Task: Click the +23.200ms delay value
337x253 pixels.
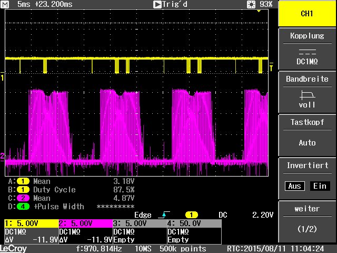Action: point(54,4)
